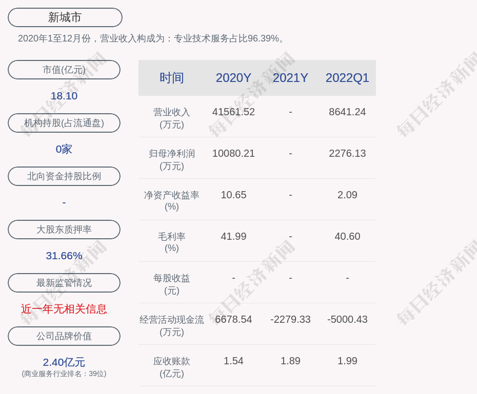The image size is (477, 394).
Task: Click the 2020年1至12月份 revenue composition sentence
Action: tap(151, 38)
